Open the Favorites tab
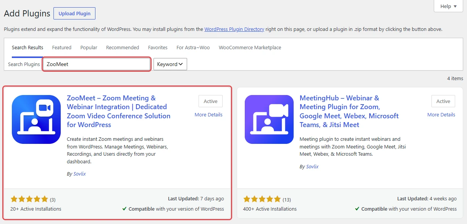 click(x=158, y=48)
